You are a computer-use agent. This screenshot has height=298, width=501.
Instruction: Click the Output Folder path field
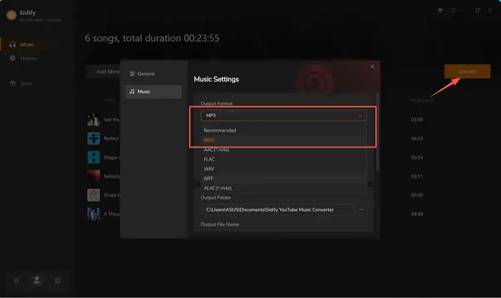click(x=277, y=210)
